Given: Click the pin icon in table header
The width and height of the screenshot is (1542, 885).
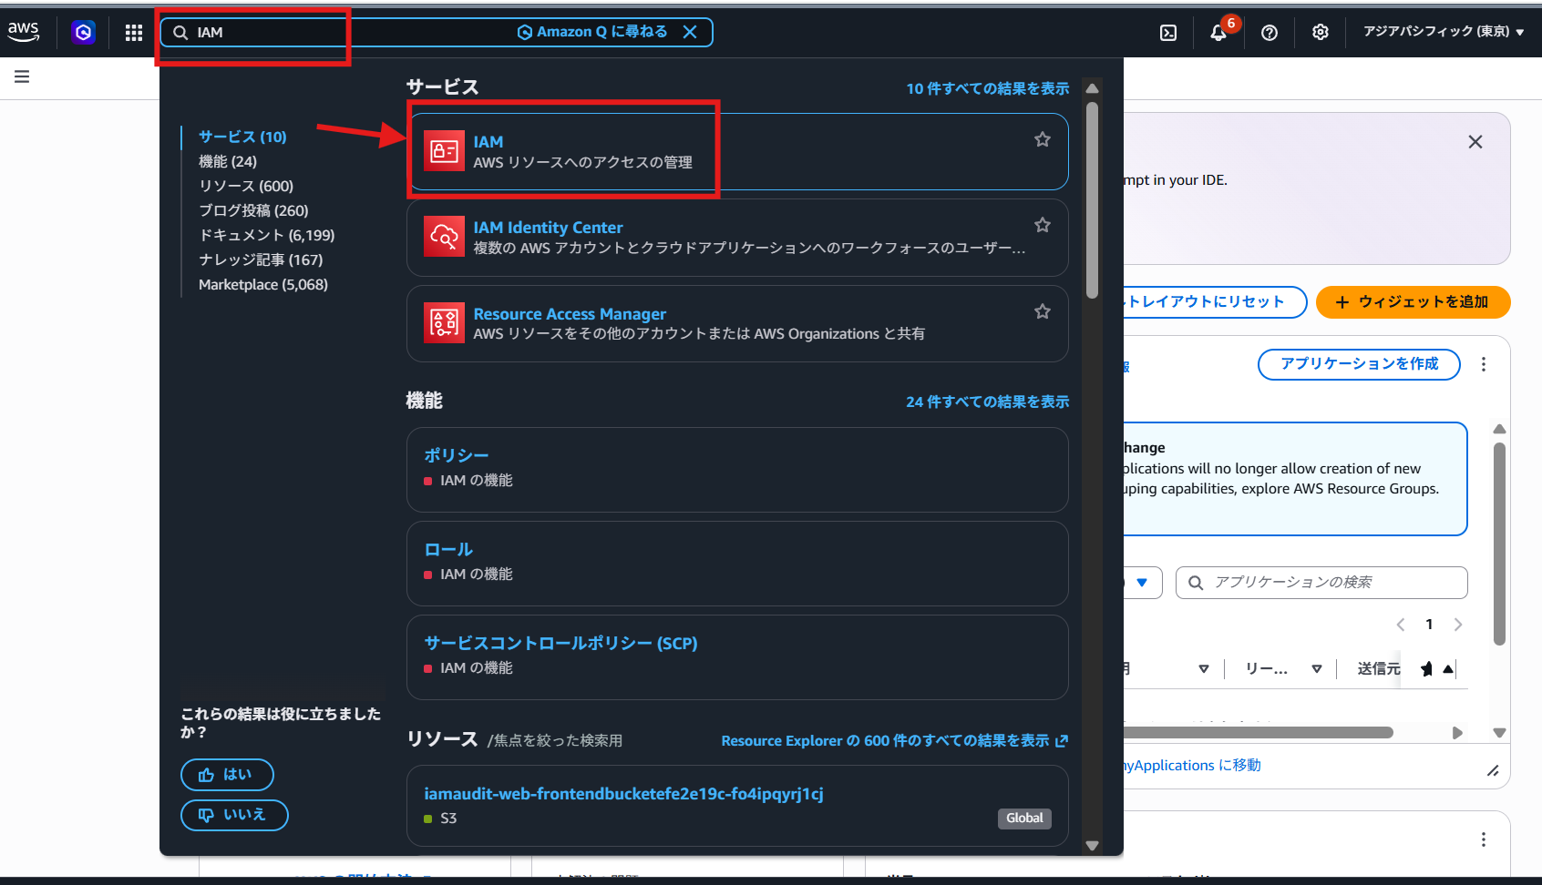Looking at the screenshot, I should pyautogui.click(x=1426, y=669).
